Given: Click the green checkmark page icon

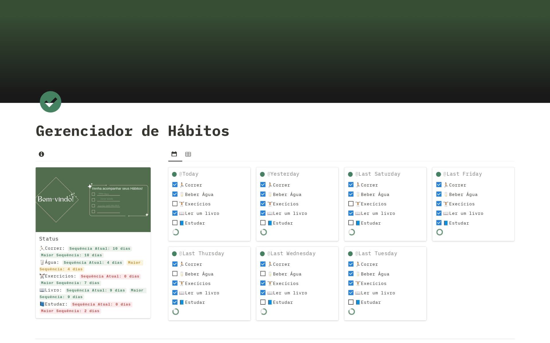Looking at the screenshot, I should 51,102.
